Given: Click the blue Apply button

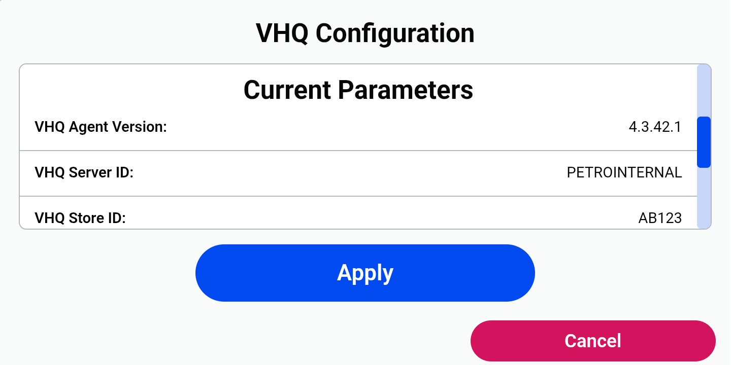Looking at the screenshot, I should (365, 273).
